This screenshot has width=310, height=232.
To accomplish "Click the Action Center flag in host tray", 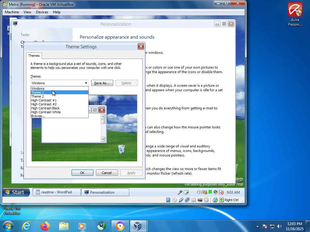I will (x=265, y=226).
